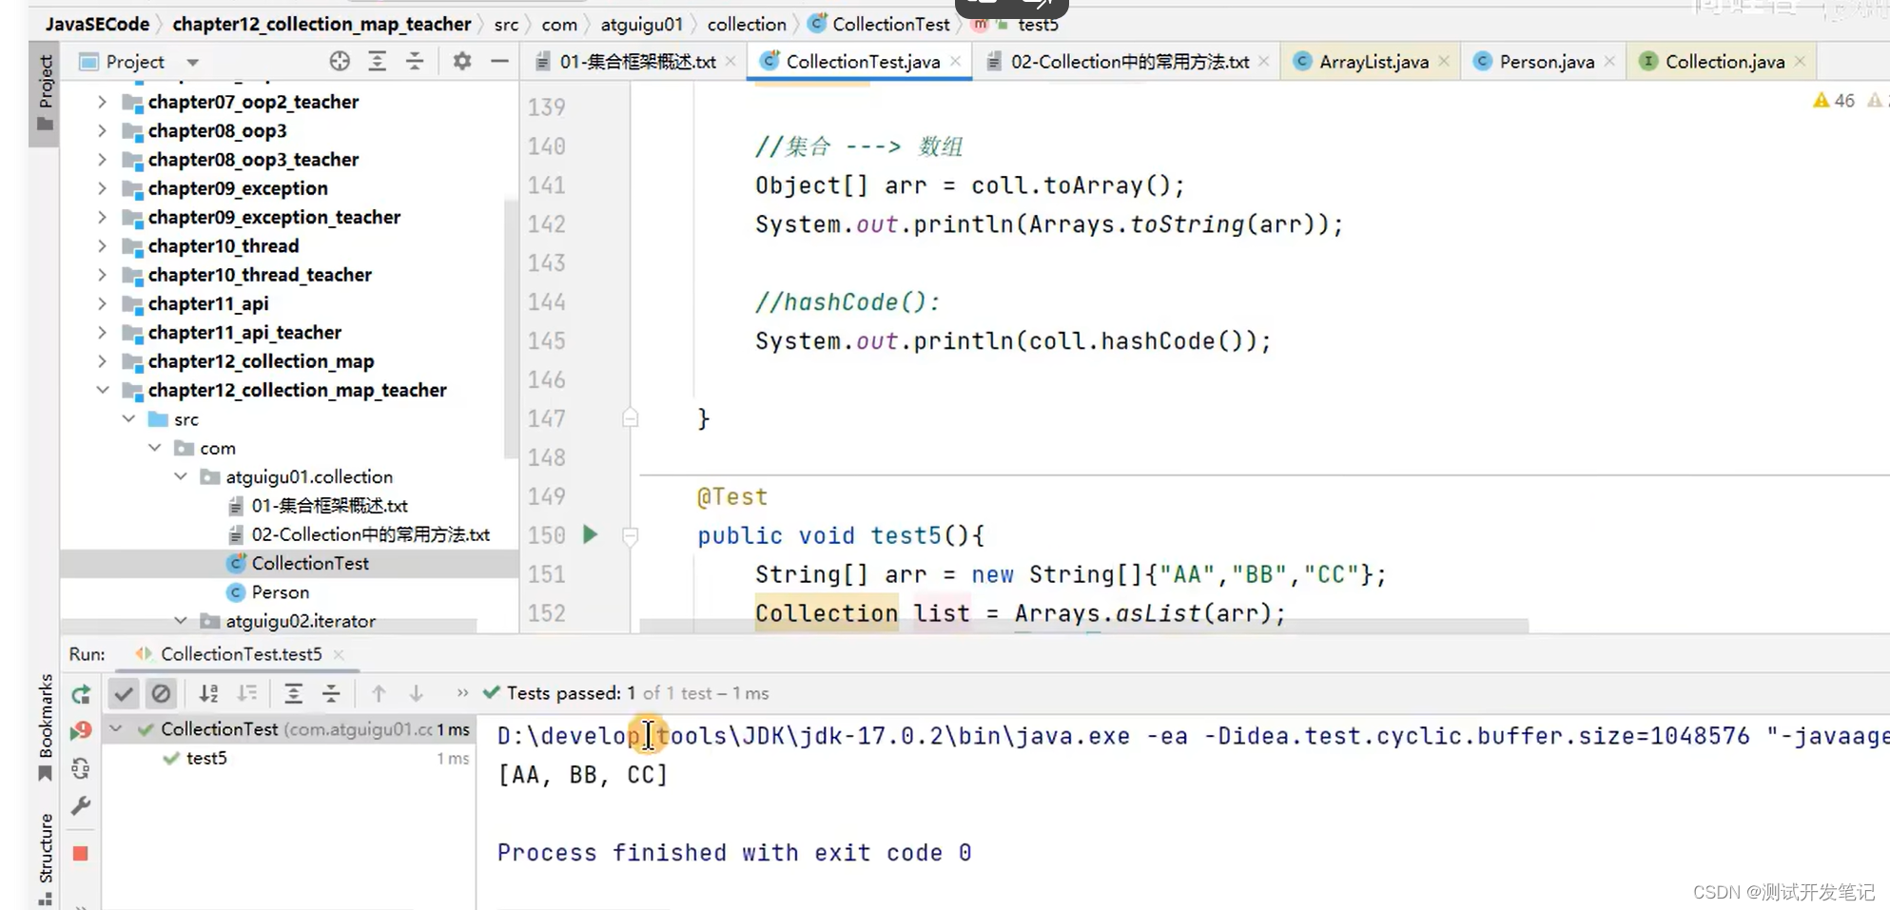Collapse the src folder

click(x=128, y=419)
